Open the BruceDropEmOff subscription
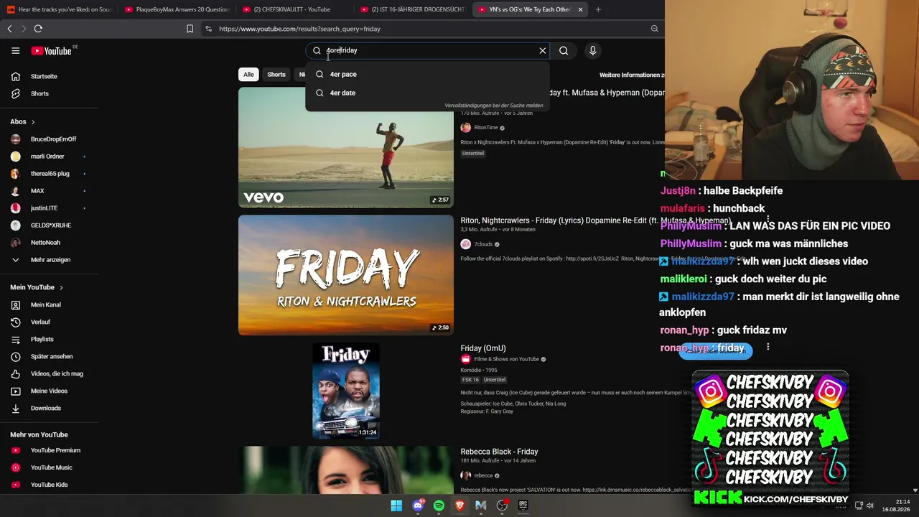The height and width of the screenshot is (517, 919). pyautogui.click(x=53, y=139)
